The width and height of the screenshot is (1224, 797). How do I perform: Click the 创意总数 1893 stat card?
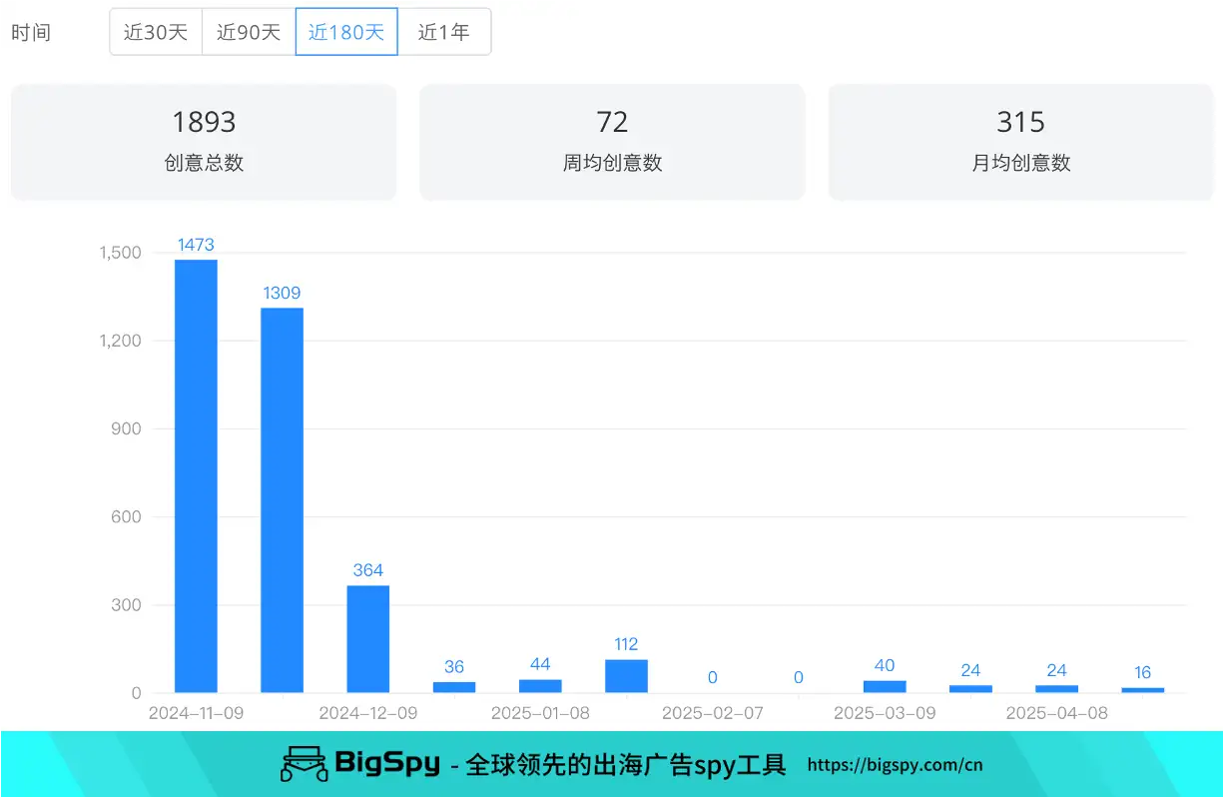(204, 142)
